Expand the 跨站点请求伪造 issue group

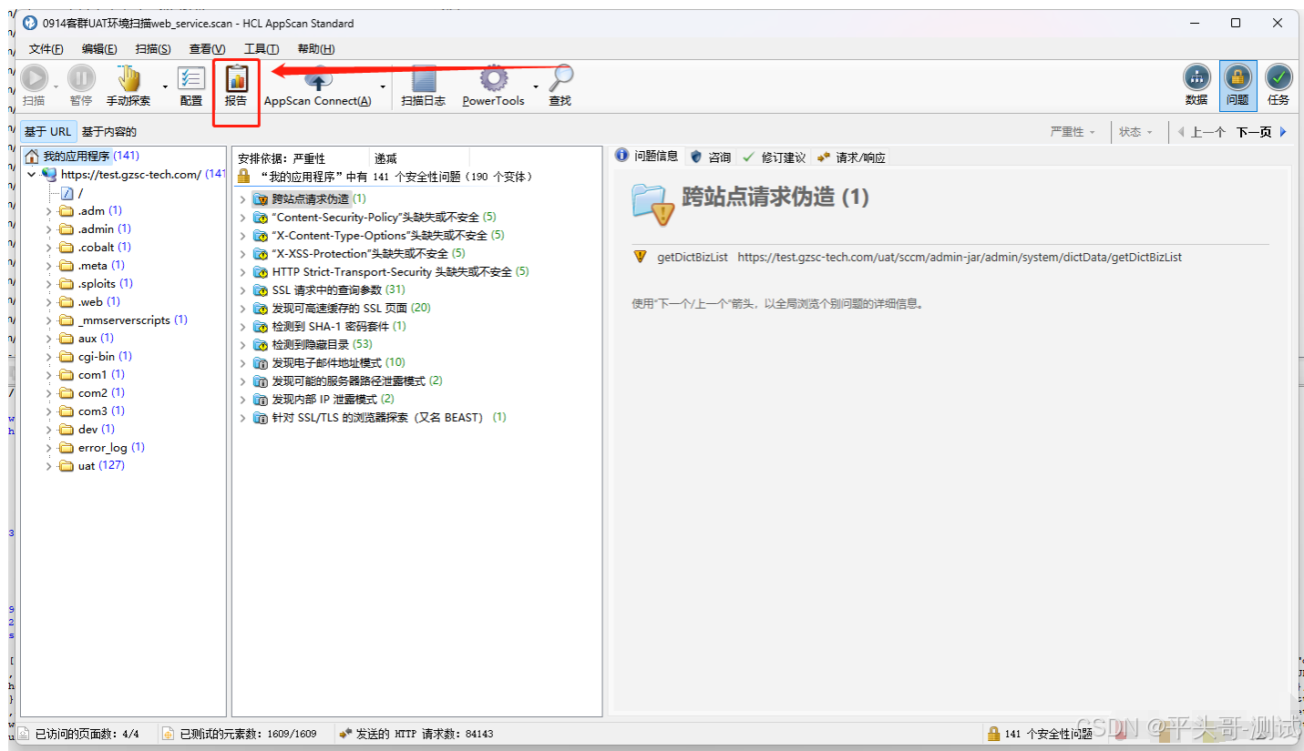click(x=242, y=199)
